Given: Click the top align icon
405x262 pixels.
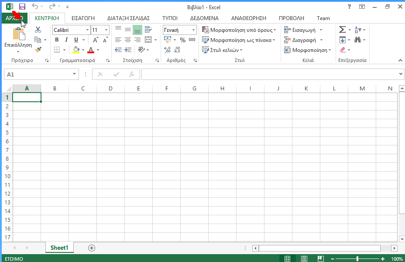Looking at the screenshot, I should tap(118, 30).
